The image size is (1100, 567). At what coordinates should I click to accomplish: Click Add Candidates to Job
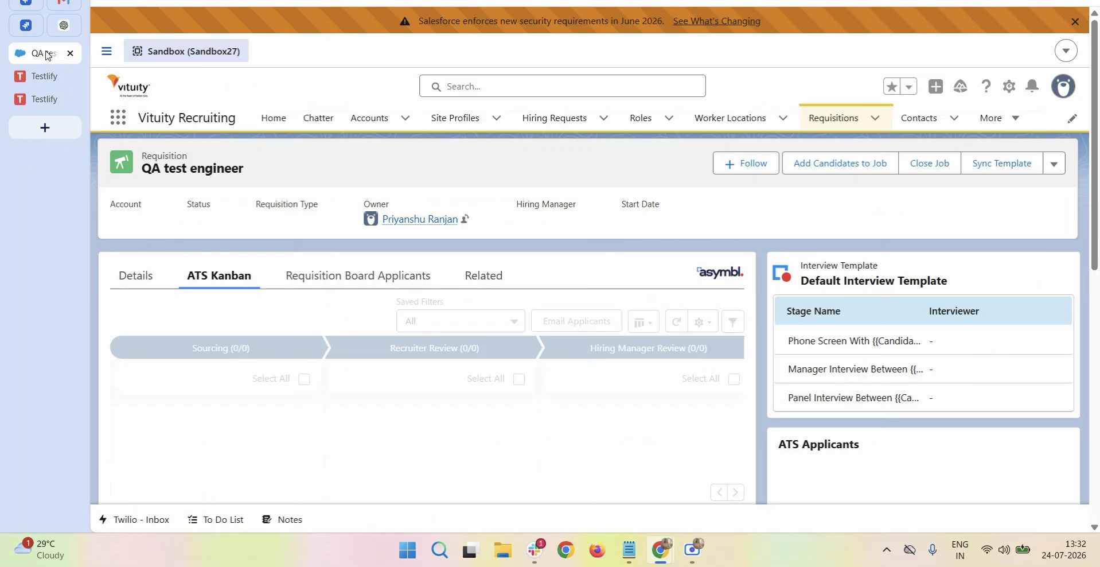(840, 164)
